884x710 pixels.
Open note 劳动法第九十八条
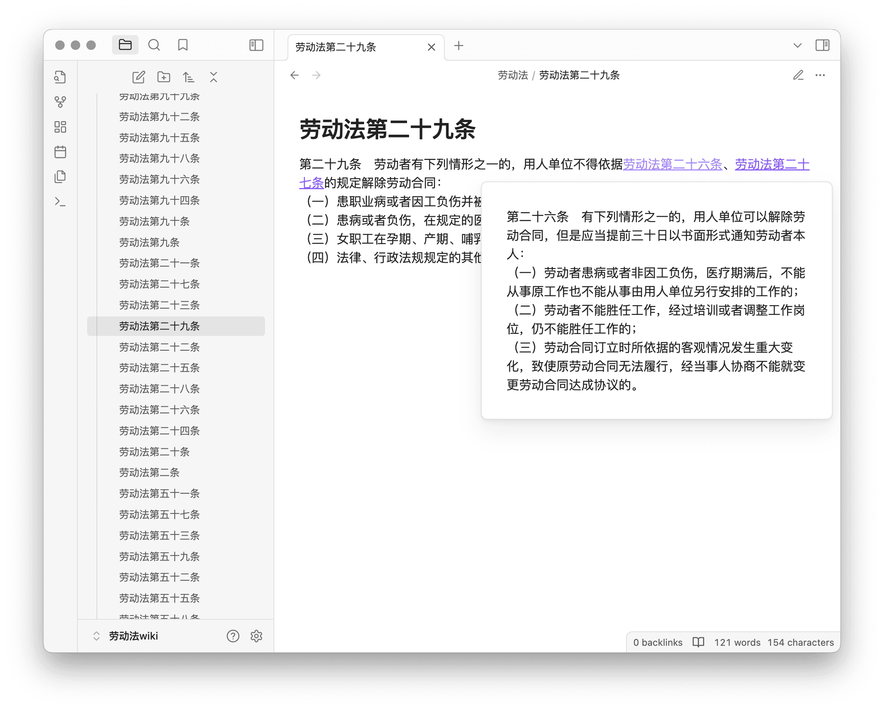[176, 158]
